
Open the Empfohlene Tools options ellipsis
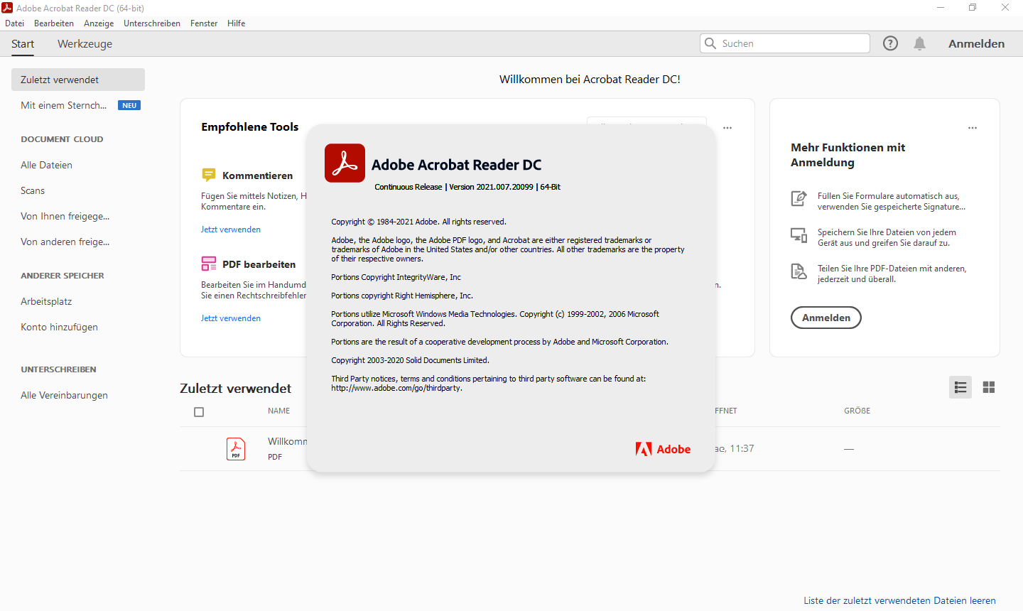(727, 128)
